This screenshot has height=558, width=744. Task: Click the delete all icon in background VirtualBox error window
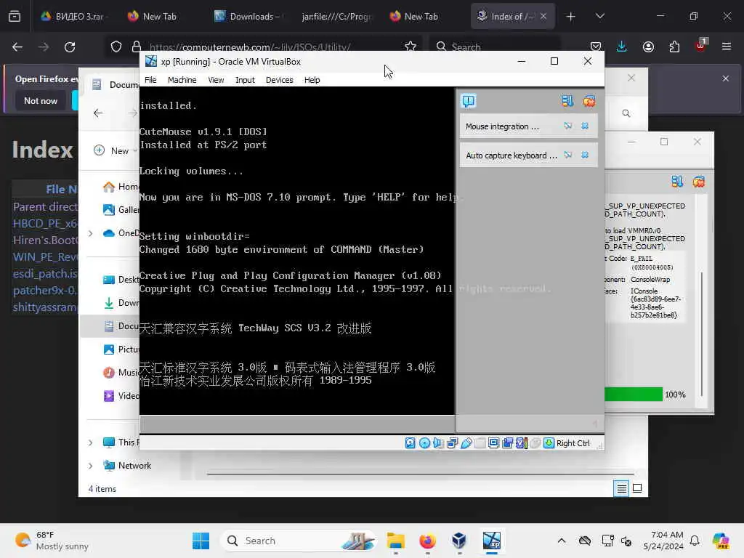click(x=698, y=181)
